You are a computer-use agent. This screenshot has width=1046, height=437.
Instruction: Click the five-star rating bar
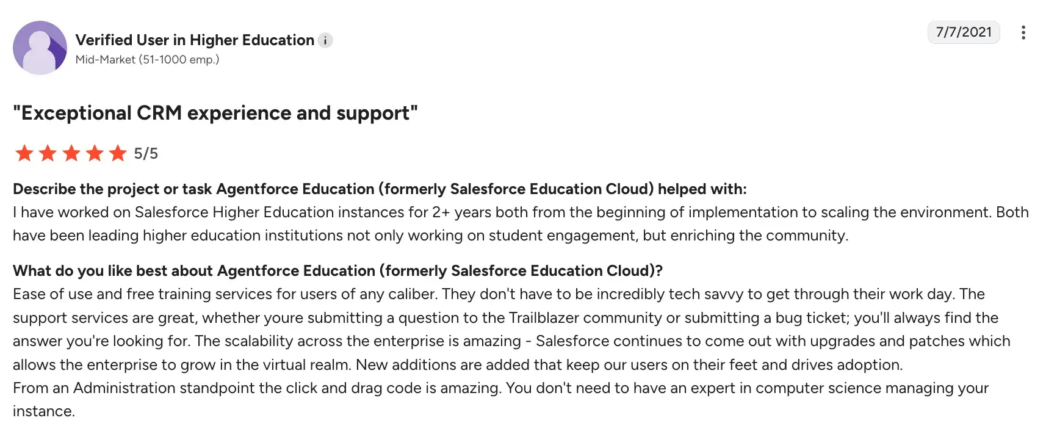[x=71, y=154]
